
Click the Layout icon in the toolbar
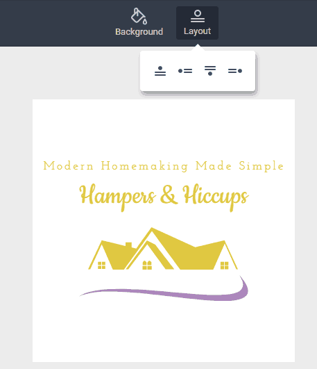tap(198, 17)
